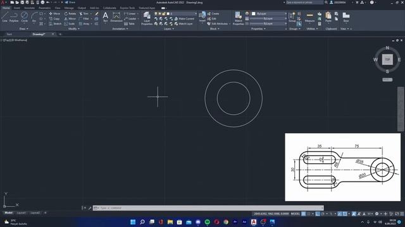Open the Annotate ribbon tab
This screenshot has height=227, width=405.
tap(29, 8)
